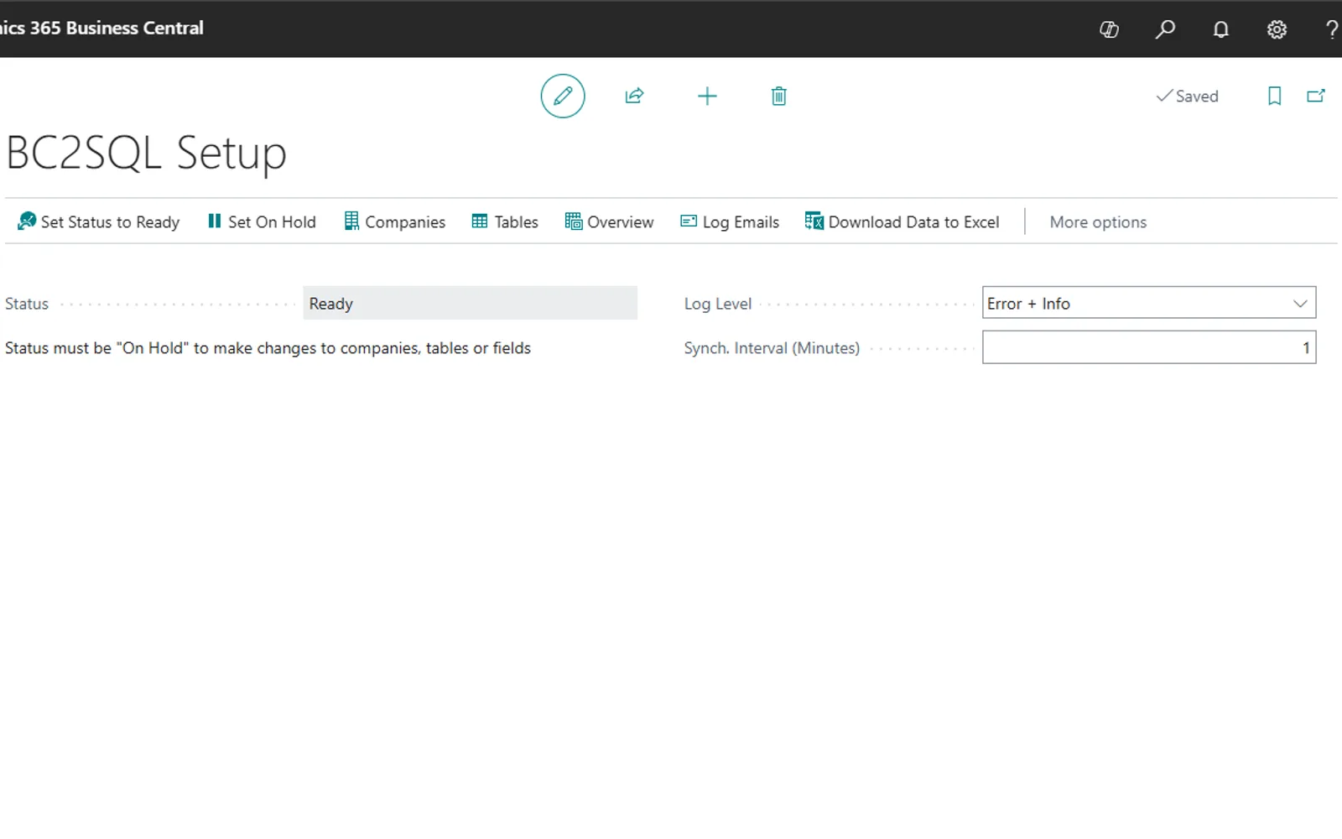Click the Status field showing Ready
1342x839 pixels.
coord(470,303)
